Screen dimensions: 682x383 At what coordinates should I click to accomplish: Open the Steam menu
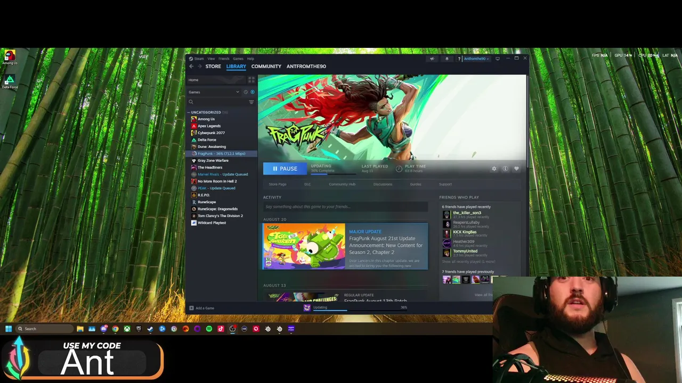(x=199, y=59)
